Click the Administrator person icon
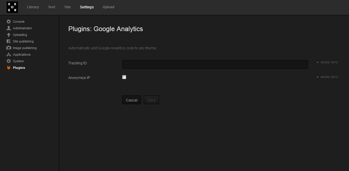Image resolution: width=349 pixels, height=171 pixels. (x=9, y=28)
